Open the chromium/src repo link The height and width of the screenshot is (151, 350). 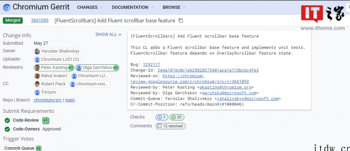click(x=48, y=100)
